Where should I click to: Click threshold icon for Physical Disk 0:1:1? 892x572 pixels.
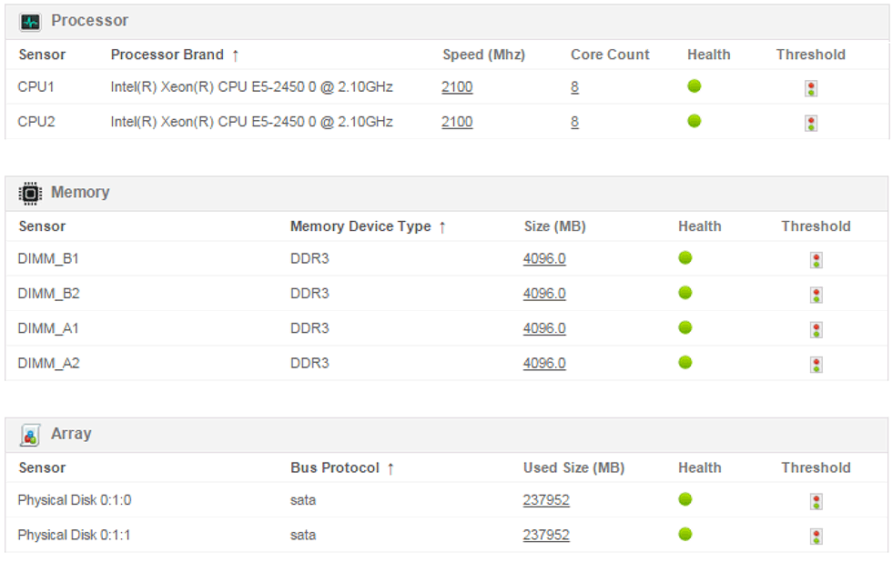[816, 536]
